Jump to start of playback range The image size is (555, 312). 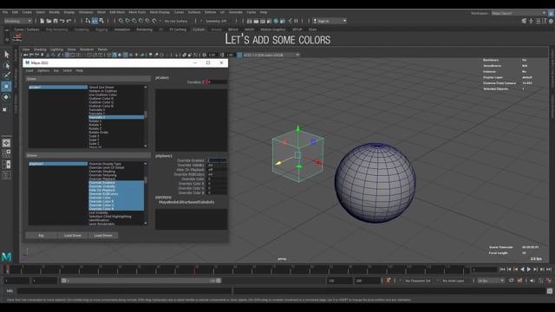[502, 270]
